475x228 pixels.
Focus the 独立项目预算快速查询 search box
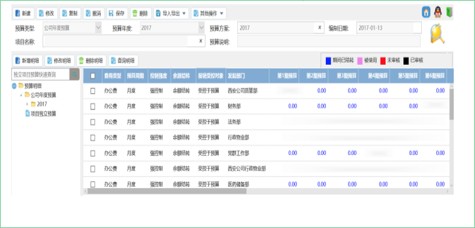tap(40, 74)
